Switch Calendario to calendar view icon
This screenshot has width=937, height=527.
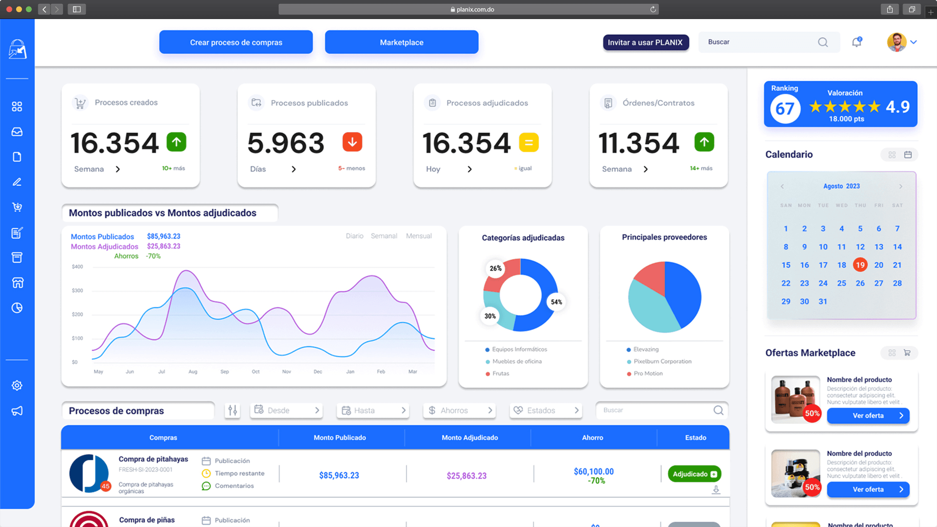(908, 155)
